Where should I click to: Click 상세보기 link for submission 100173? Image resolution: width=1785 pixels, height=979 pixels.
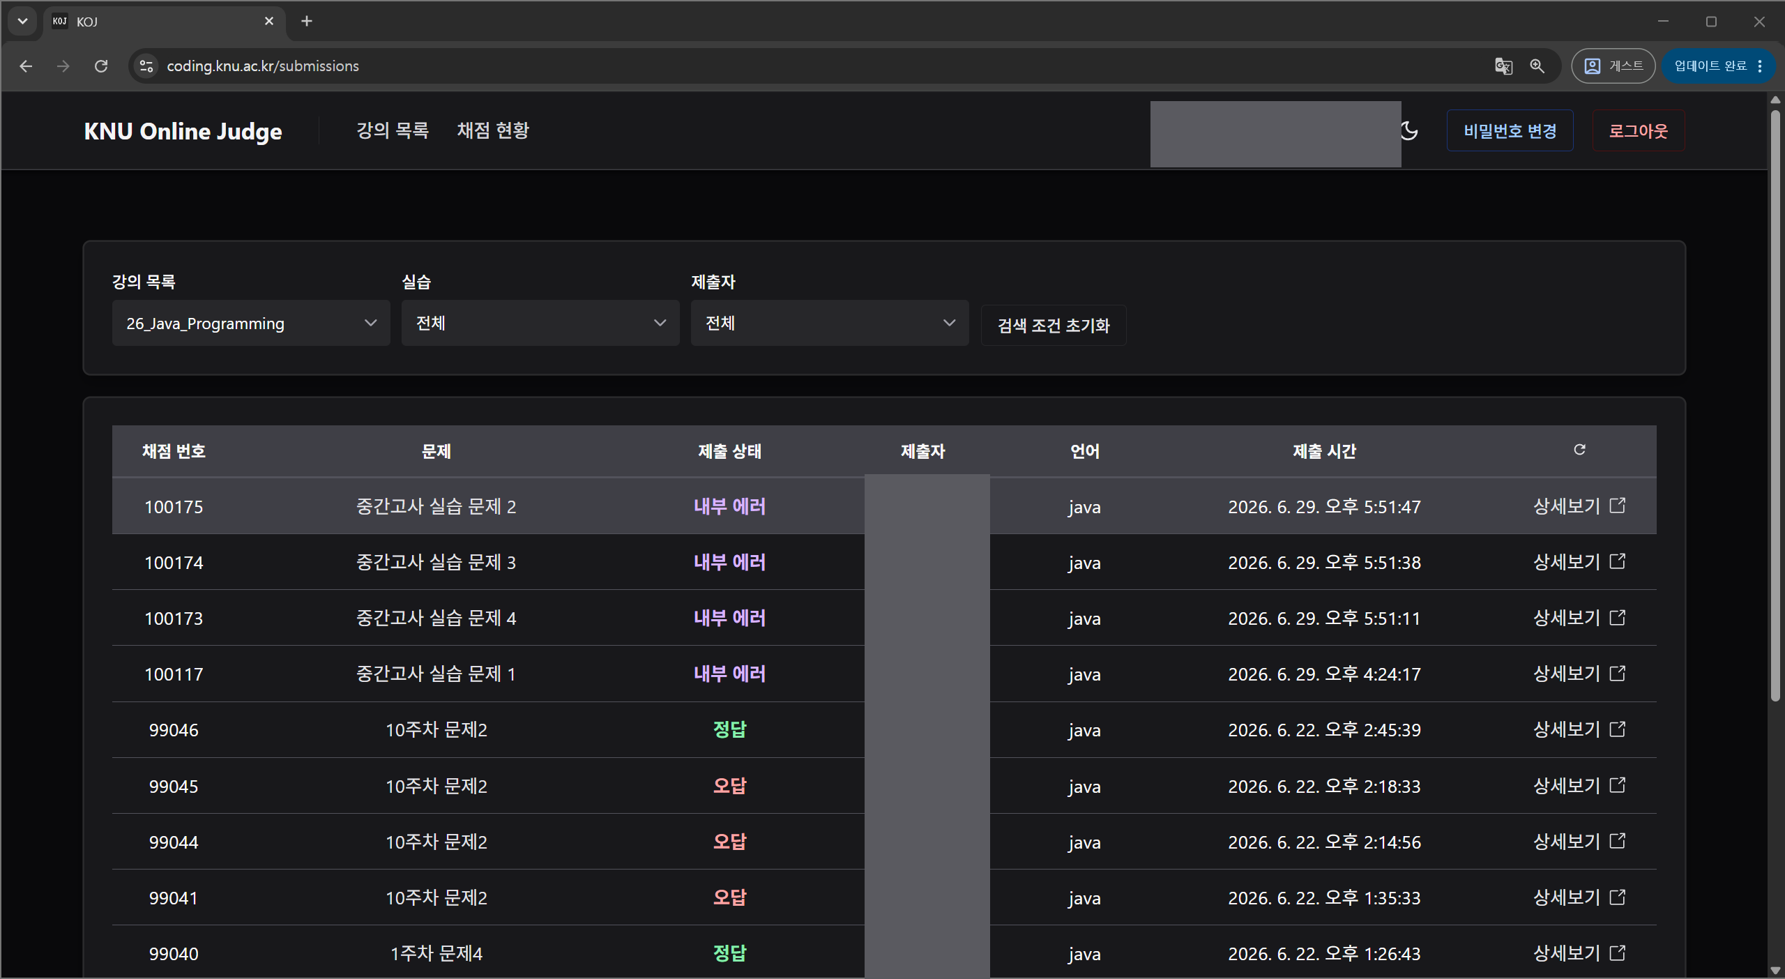click(1566, 618)
